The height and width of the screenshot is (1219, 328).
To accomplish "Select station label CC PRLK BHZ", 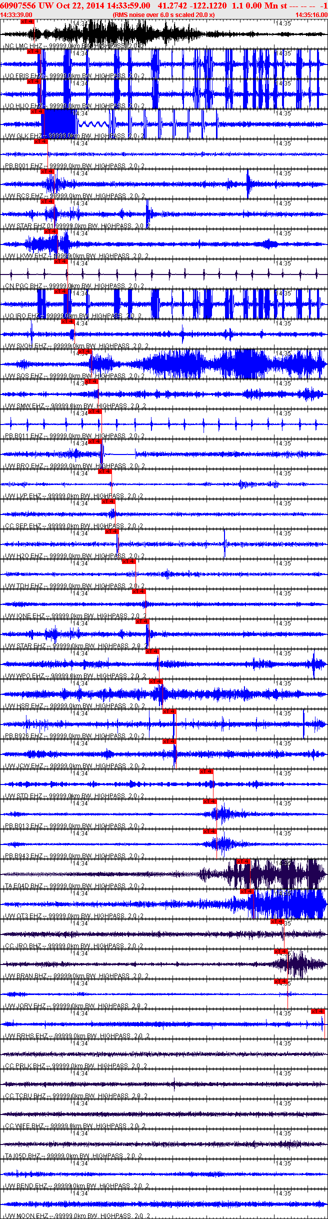I will [25, 1066].
